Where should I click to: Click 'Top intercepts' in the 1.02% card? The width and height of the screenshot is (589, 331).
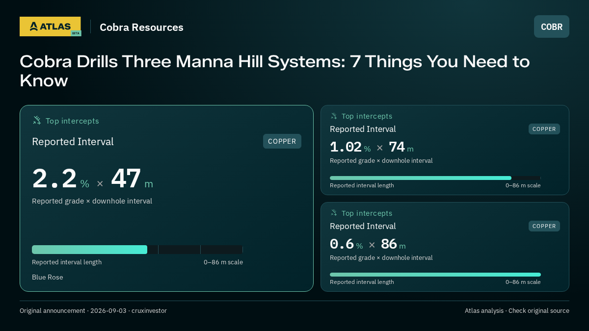pyautogui.click(x=367, y=116)
